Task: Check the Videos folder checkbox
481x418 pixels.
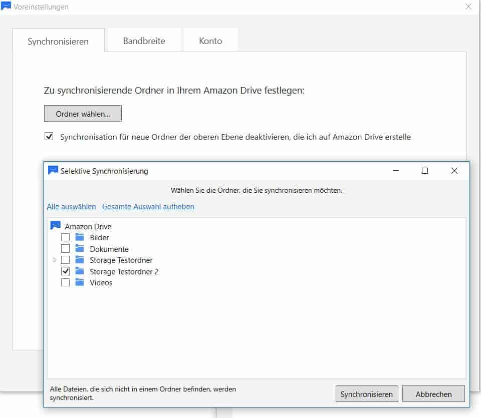Action: (65, 282)
